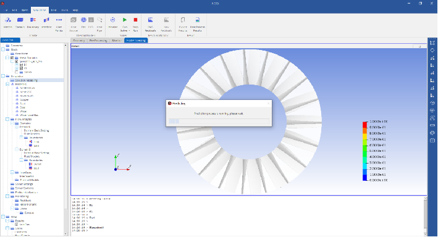
Task: Open the RMS Residuals monitor icon
Action: [151, 20]
